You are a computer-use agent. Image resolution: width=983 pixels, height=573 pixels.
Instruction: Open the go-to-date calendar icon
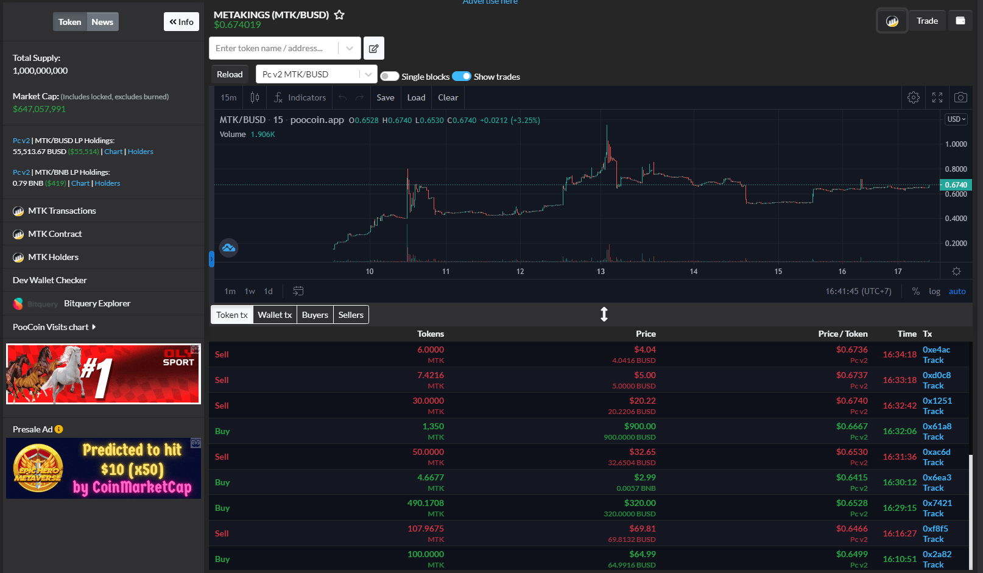pyautogui.click(x=298, y=291)
